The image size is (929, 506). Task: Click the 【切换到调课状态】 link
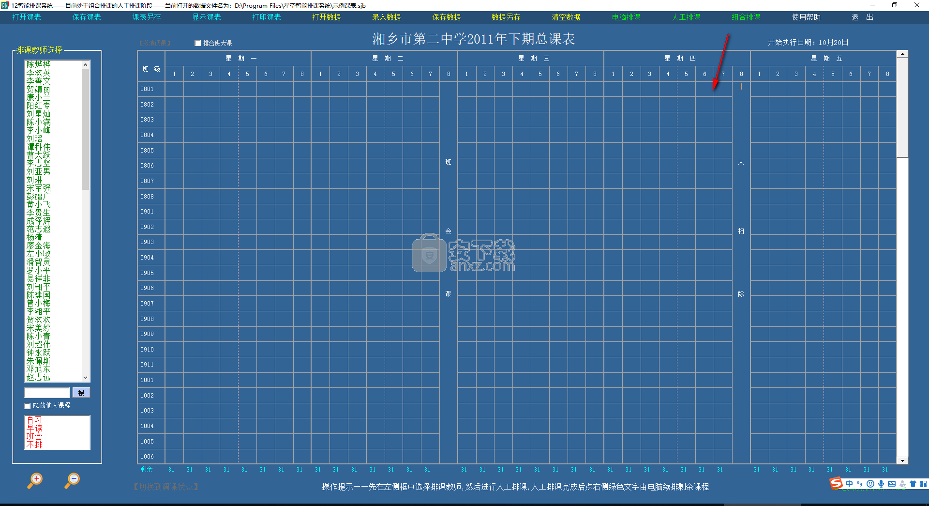click(x=165, y=487)
